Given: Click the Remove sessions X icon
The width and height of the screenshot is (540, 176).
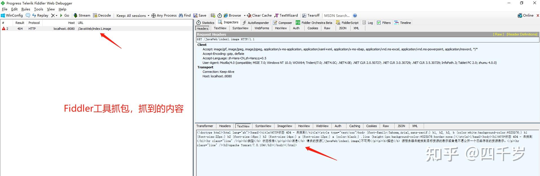Looking at the screenshot, I should pyautogui.click(x=53, y=15).
